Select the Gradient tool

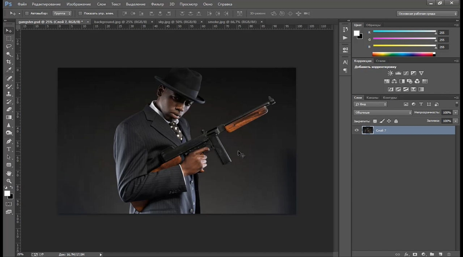coord(9,117)
